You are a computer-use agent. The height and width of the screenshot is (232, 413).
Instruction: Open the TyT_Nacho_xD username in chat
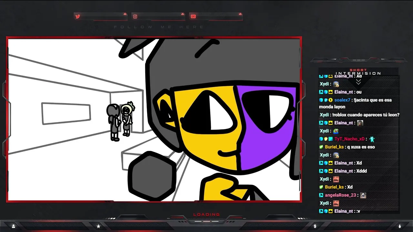point(349,139)
